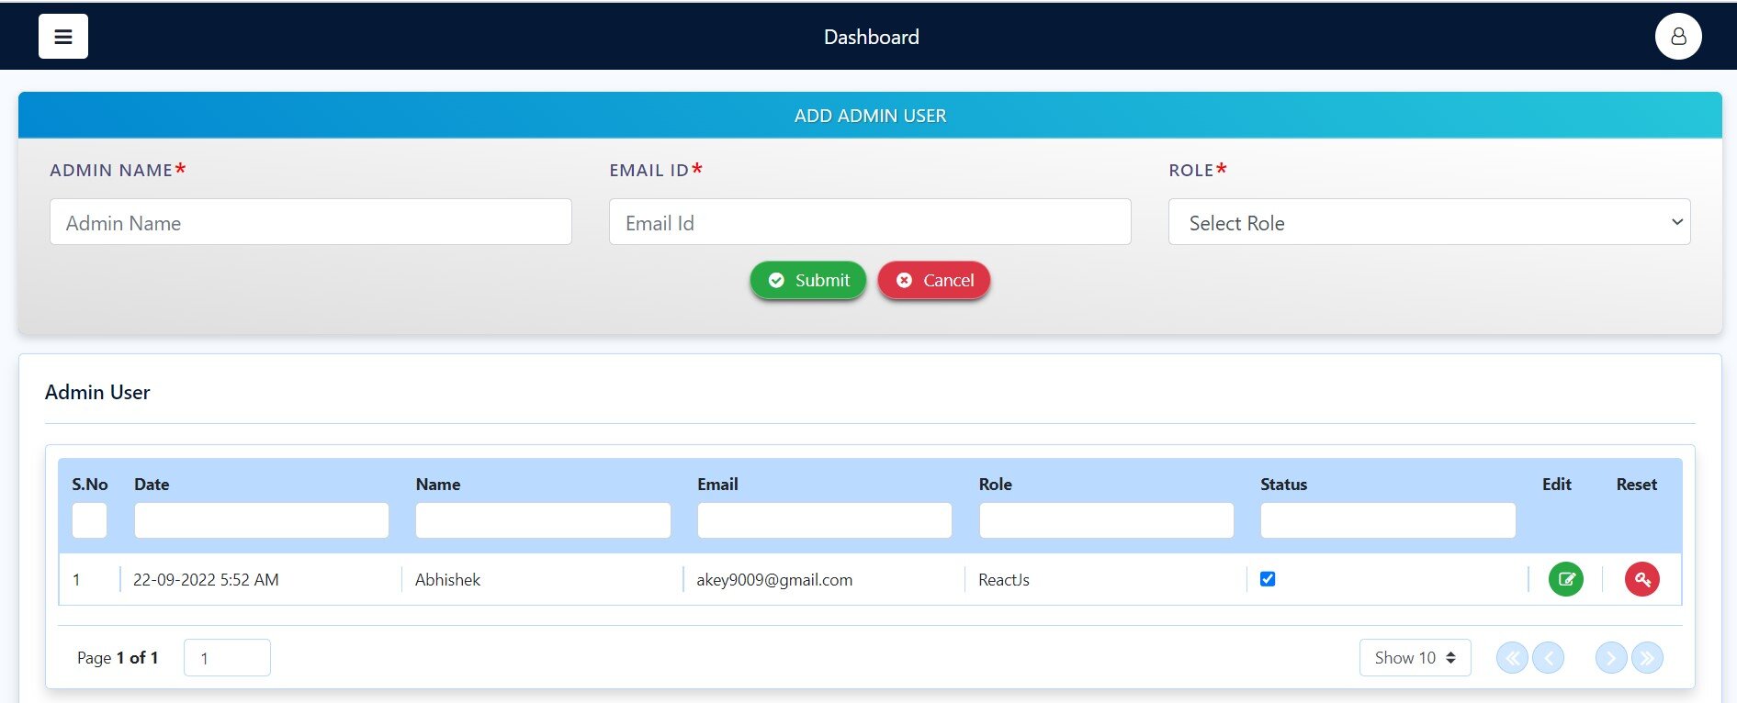This screenshot has height=703, width=1737.
Task: Click the ROLE field label
Action: click(1198, 170)
